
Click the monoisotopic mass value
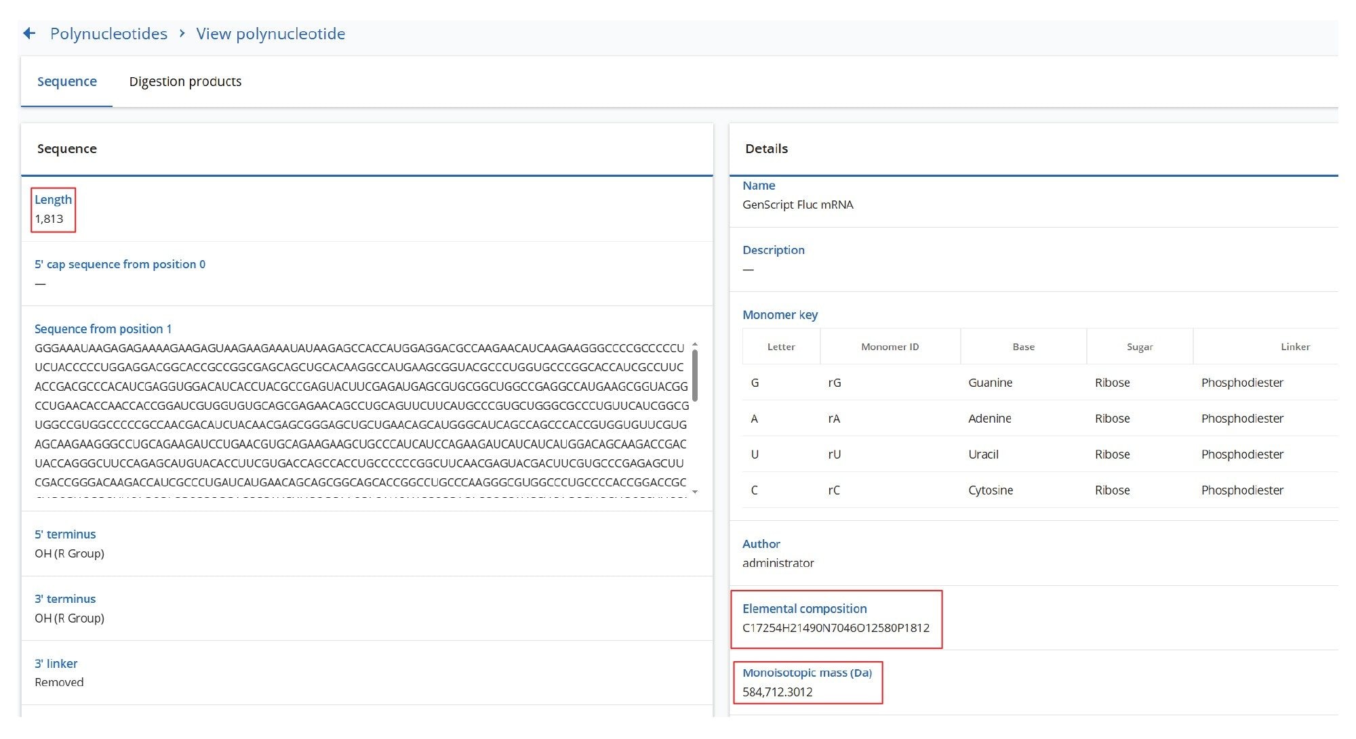[x=777, y=692]
